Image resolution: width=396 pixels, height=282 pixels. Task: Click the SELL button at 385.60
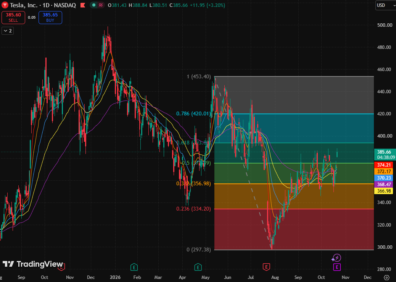click(x=13, y=18)
